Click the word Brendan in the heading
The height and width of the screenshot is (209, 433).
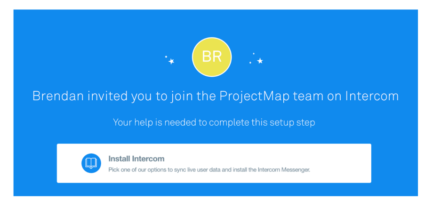(58, 96)
